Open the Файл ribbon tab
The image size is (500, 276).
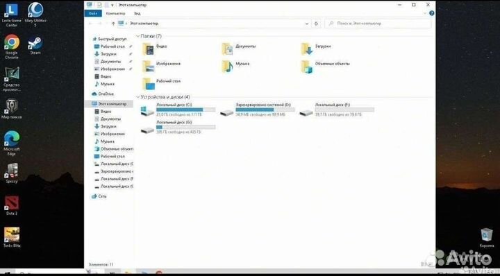93,13
